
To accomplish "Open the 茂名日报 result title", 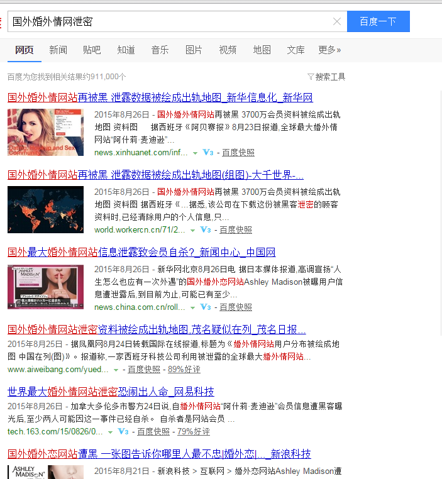I will (157, 329).
